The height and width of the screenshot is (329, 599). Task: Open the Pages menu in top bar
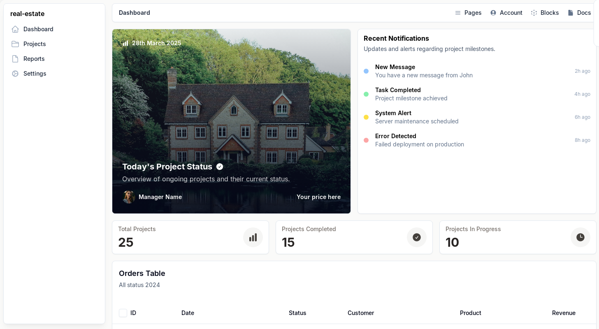pos(468,13)
